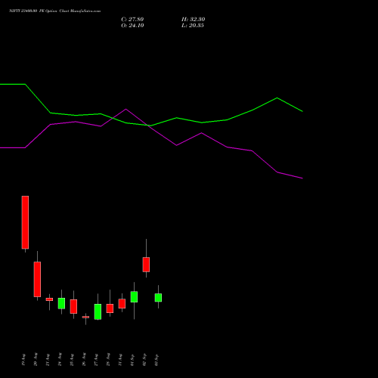Select the 25 Aug date label

click(72, 360)
